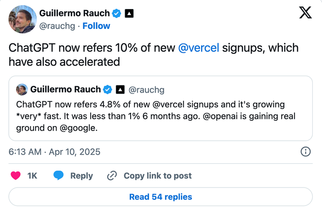
Task: Click the Copy link chain icon
Action: (112, 176)
